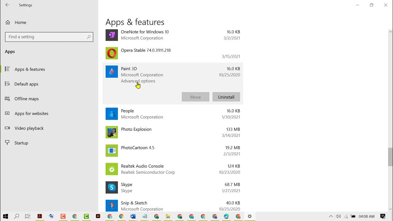
Task: Click the OneNote for Windows 10 app icon
Action: (x=112, y=35)
